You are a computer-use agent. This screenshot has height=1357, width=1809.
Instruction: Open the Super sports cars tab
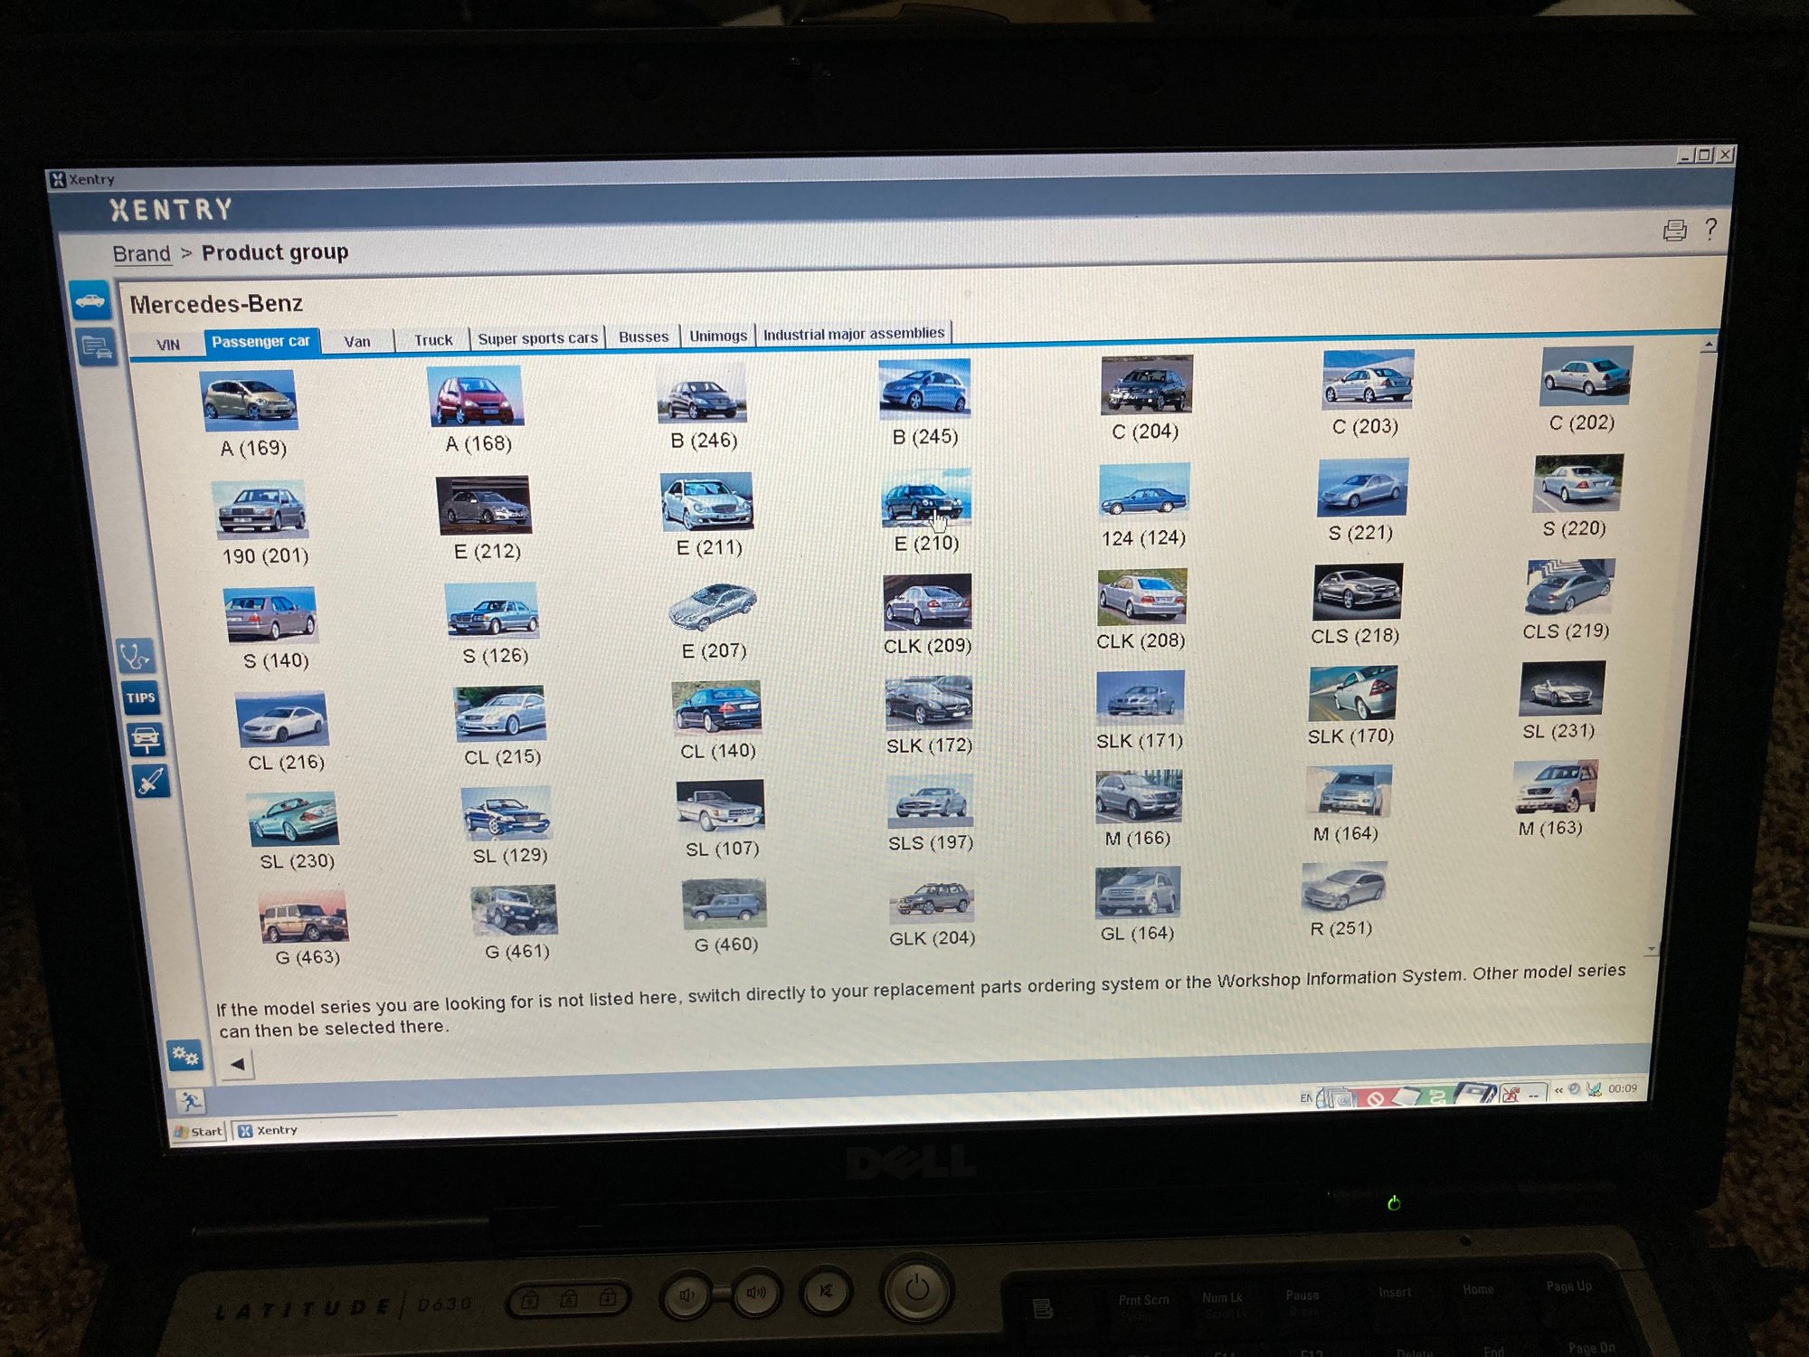(x=537, y=337)
